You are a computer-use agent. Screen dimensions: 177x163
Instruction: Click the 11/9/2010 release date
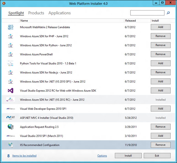click(x=131, y=145)
